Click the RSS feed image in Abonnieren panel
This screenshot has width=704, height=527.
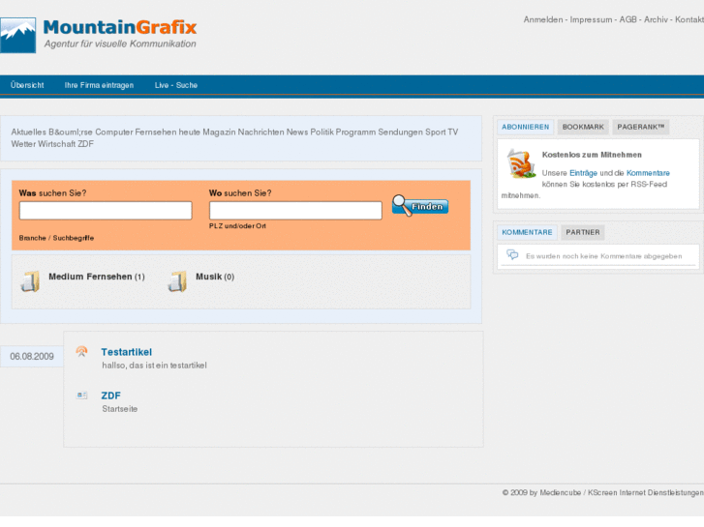521,164
